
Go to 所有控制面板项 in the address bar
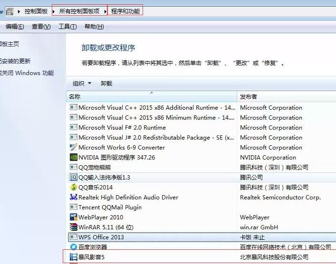click(x=79, y=11)
